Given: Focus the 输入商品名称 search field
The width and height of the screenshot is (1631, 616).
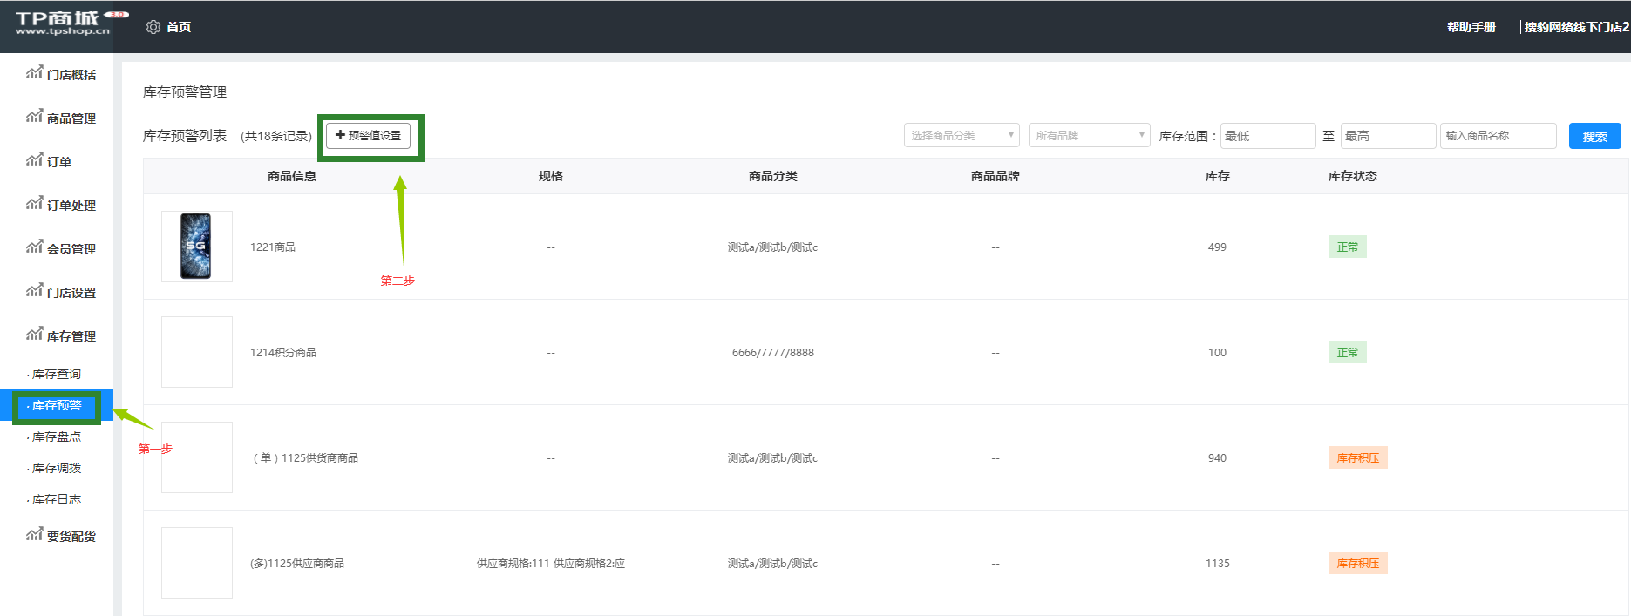Looking at the screenshot, I should tap(1498, 136).
